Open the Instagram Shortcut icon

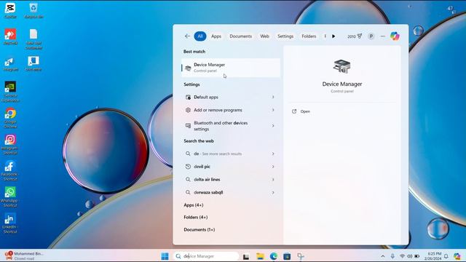(10, 144)
